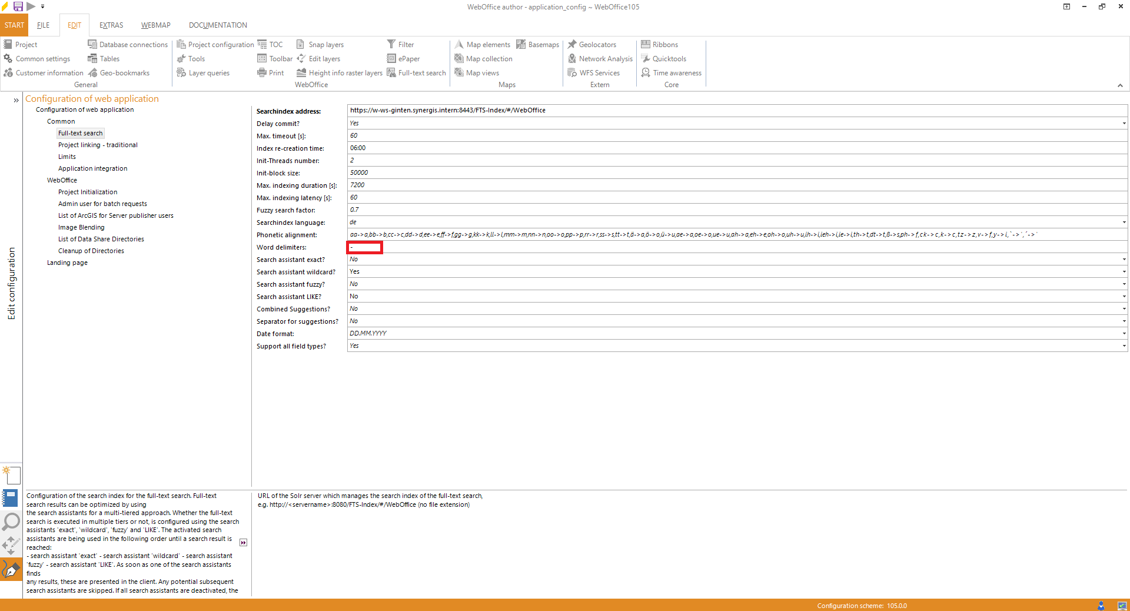Open Quicktools configuration

pos(669,58)
